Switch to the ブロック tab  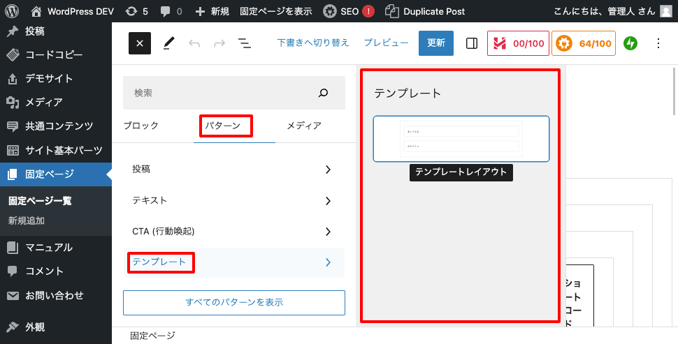(x=141, y=126)
